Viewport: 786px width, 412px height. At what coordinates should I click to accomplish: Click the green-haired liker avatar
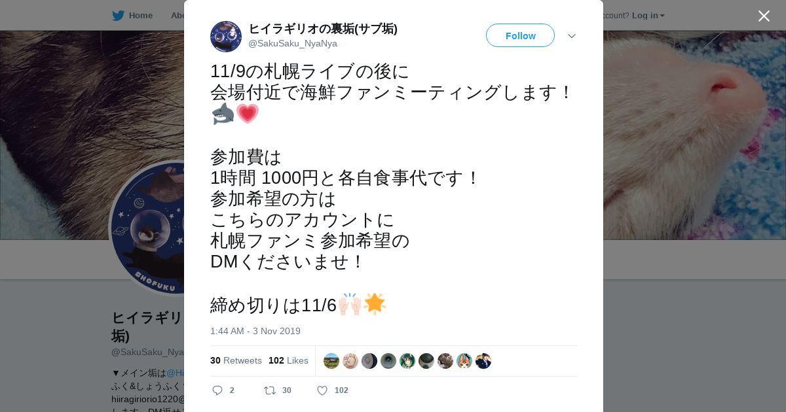point(407,361)
